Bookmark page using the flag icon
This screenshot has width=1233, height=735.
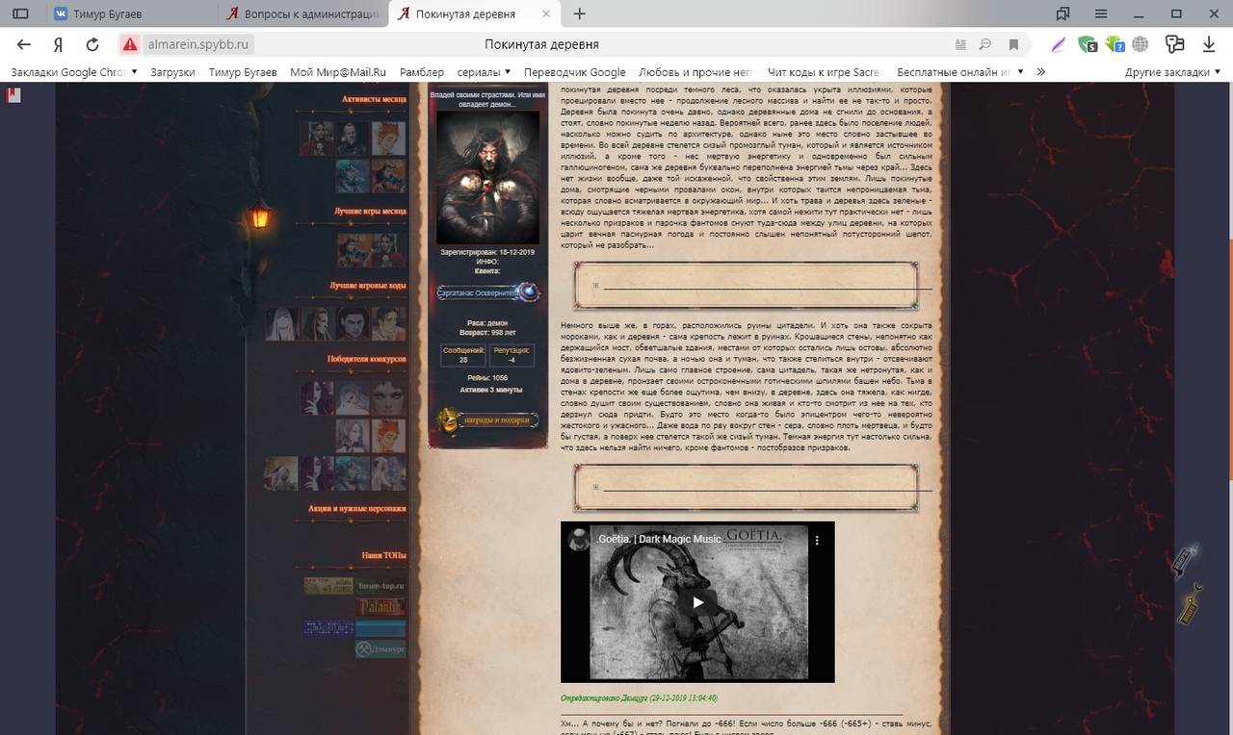(x=1013, y=44)
